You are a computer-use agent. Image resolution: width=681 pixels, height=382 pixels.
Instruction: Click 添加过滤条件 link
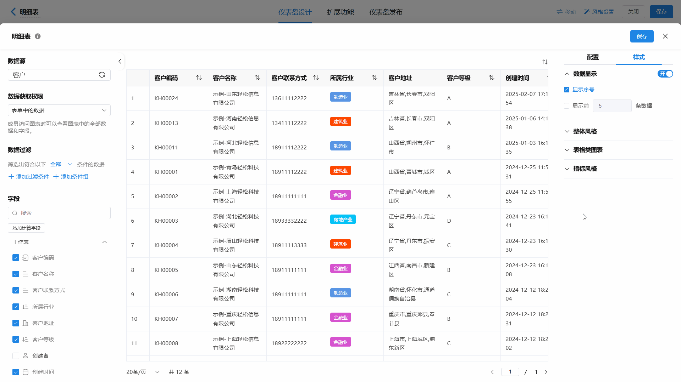tap(29, 176)
